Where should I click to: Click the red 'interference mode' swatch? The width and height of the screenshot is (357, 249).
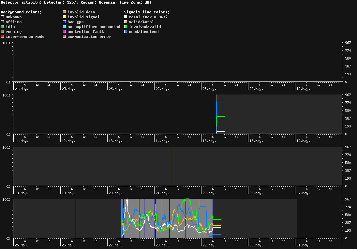(x=3, y=37)
